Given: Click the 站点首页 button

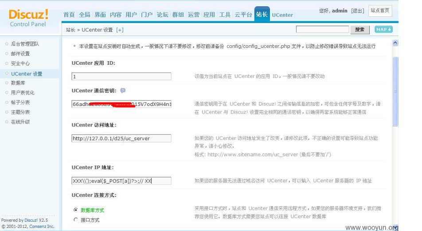Looking at the screenshot, I should [x=380, y=11].
